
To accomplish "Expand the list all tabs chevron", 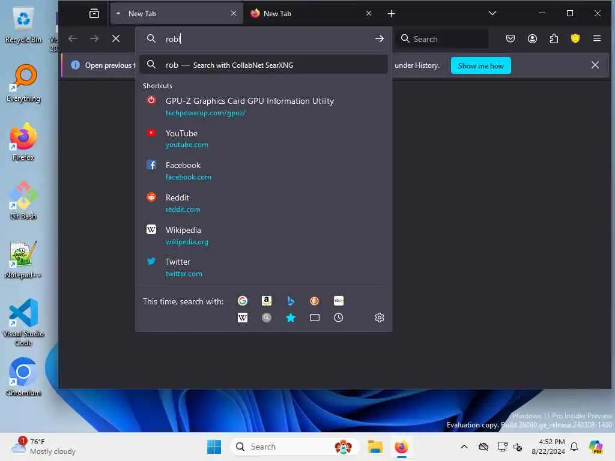I will [x=492, y=13].
